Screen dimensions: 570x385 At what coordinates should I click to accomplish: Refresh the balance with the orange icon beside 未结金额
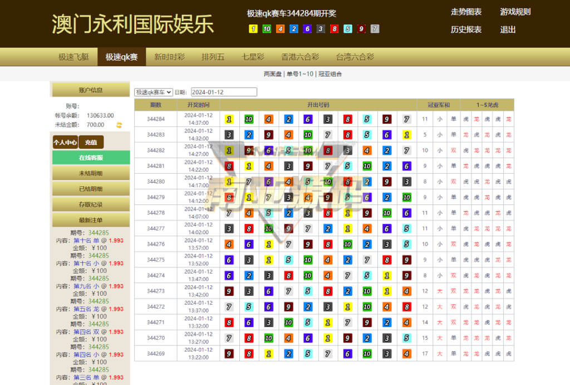pyautogui.click(x=119, y=125)
